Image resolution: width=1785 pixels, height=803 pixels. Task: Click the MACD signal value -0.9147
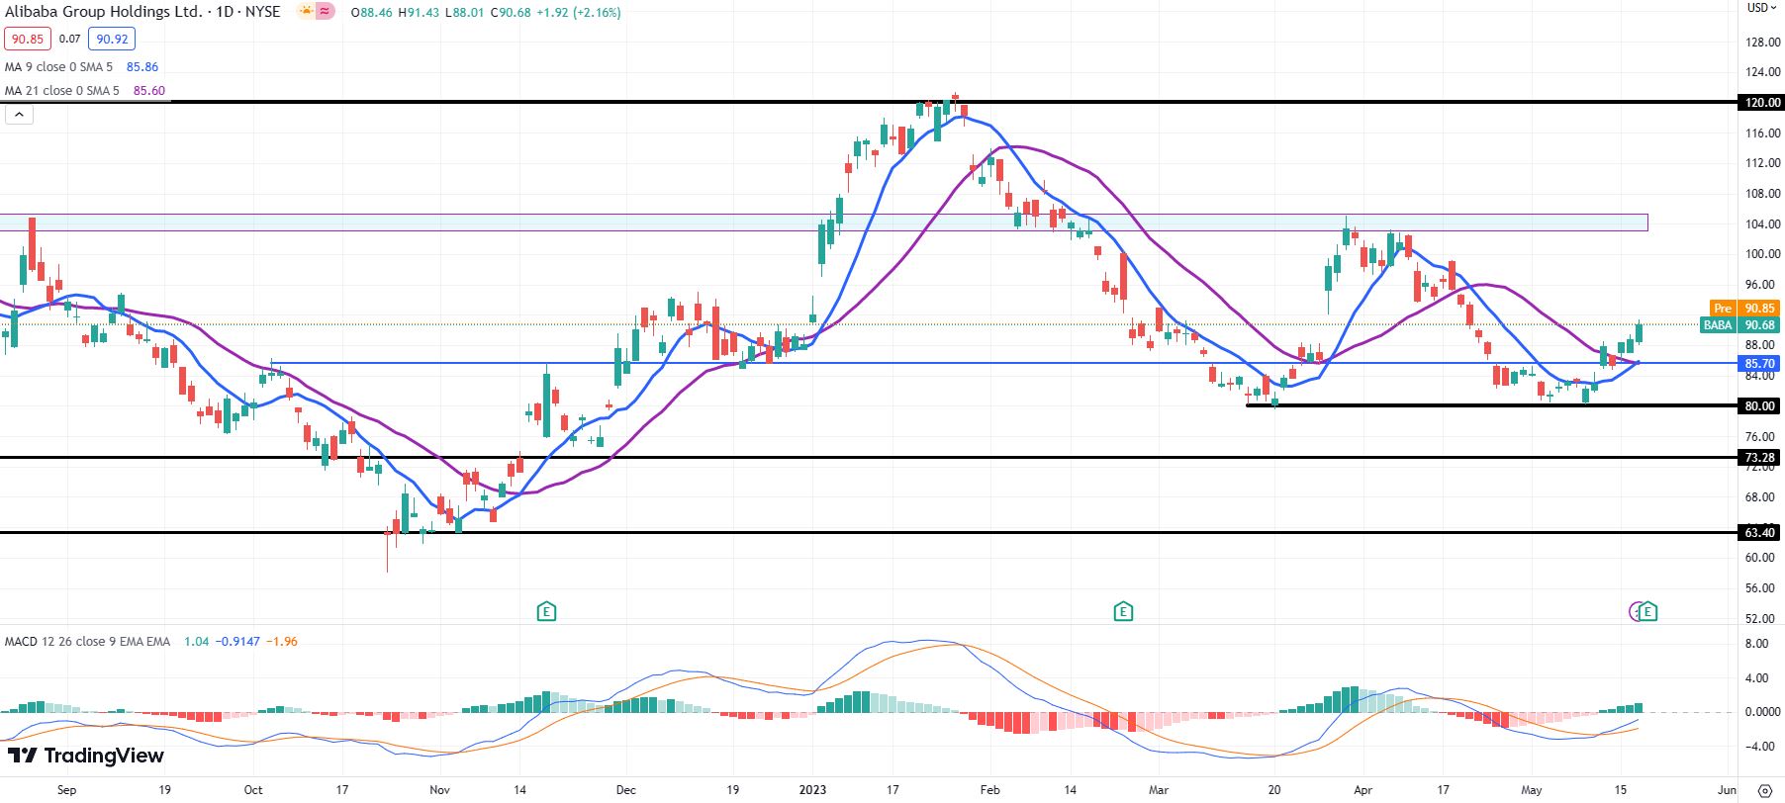239,642
